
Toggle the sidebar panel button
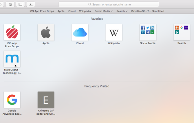(20, 4)
